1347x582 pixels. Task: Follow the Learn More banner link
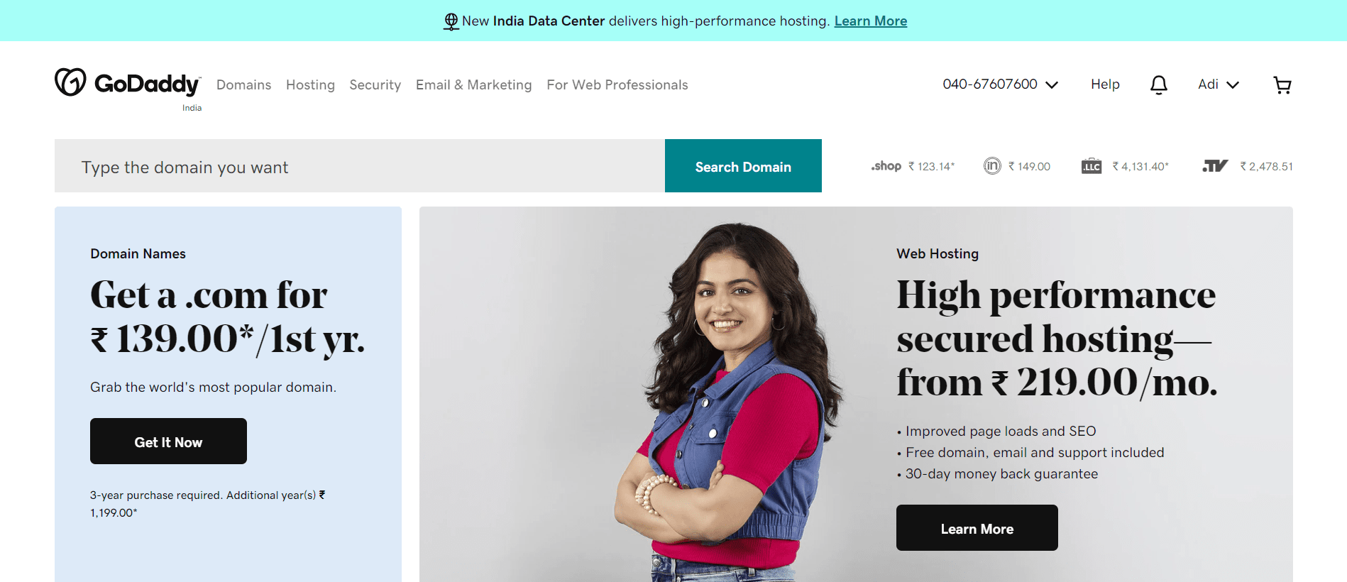pos(870,21)
